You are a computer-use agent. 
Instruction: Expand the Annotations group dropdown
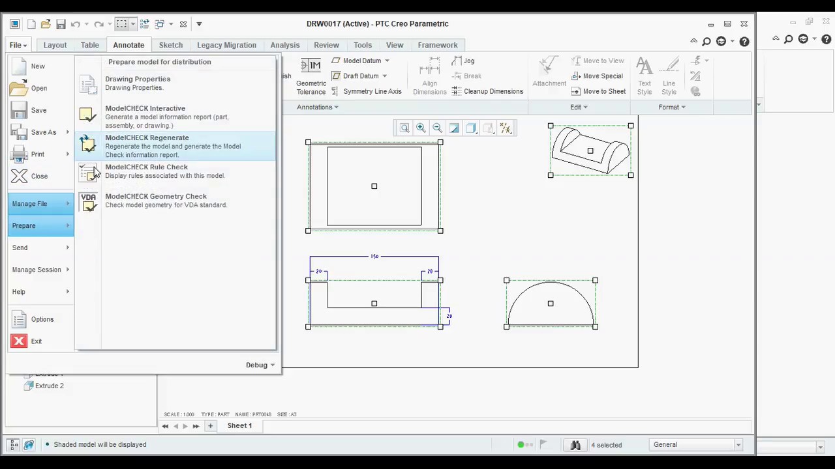click(x=318, y=107)
